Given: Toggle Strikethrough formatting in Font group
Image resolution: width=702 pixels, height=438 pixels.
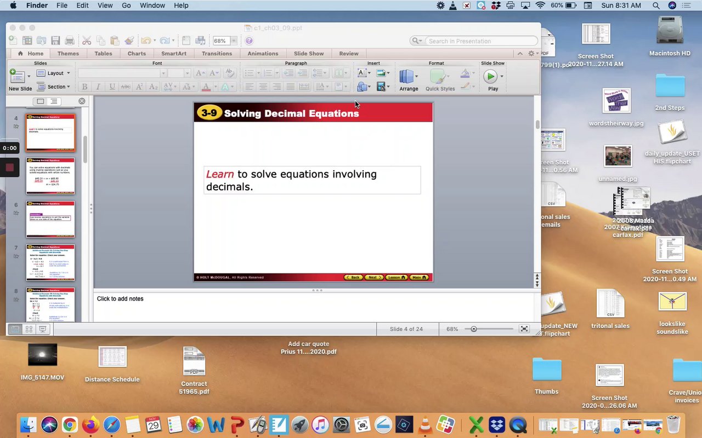Looking at the screenshot, I should [126, 87].
